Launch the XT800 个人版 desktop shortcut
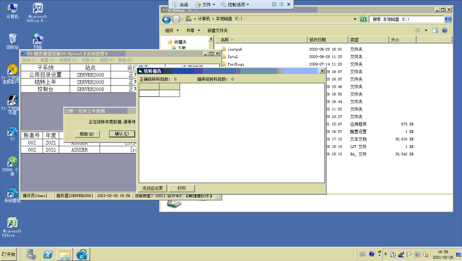This screenshot has height=261, width=462. pyautogui.click(x=12, y=166)
